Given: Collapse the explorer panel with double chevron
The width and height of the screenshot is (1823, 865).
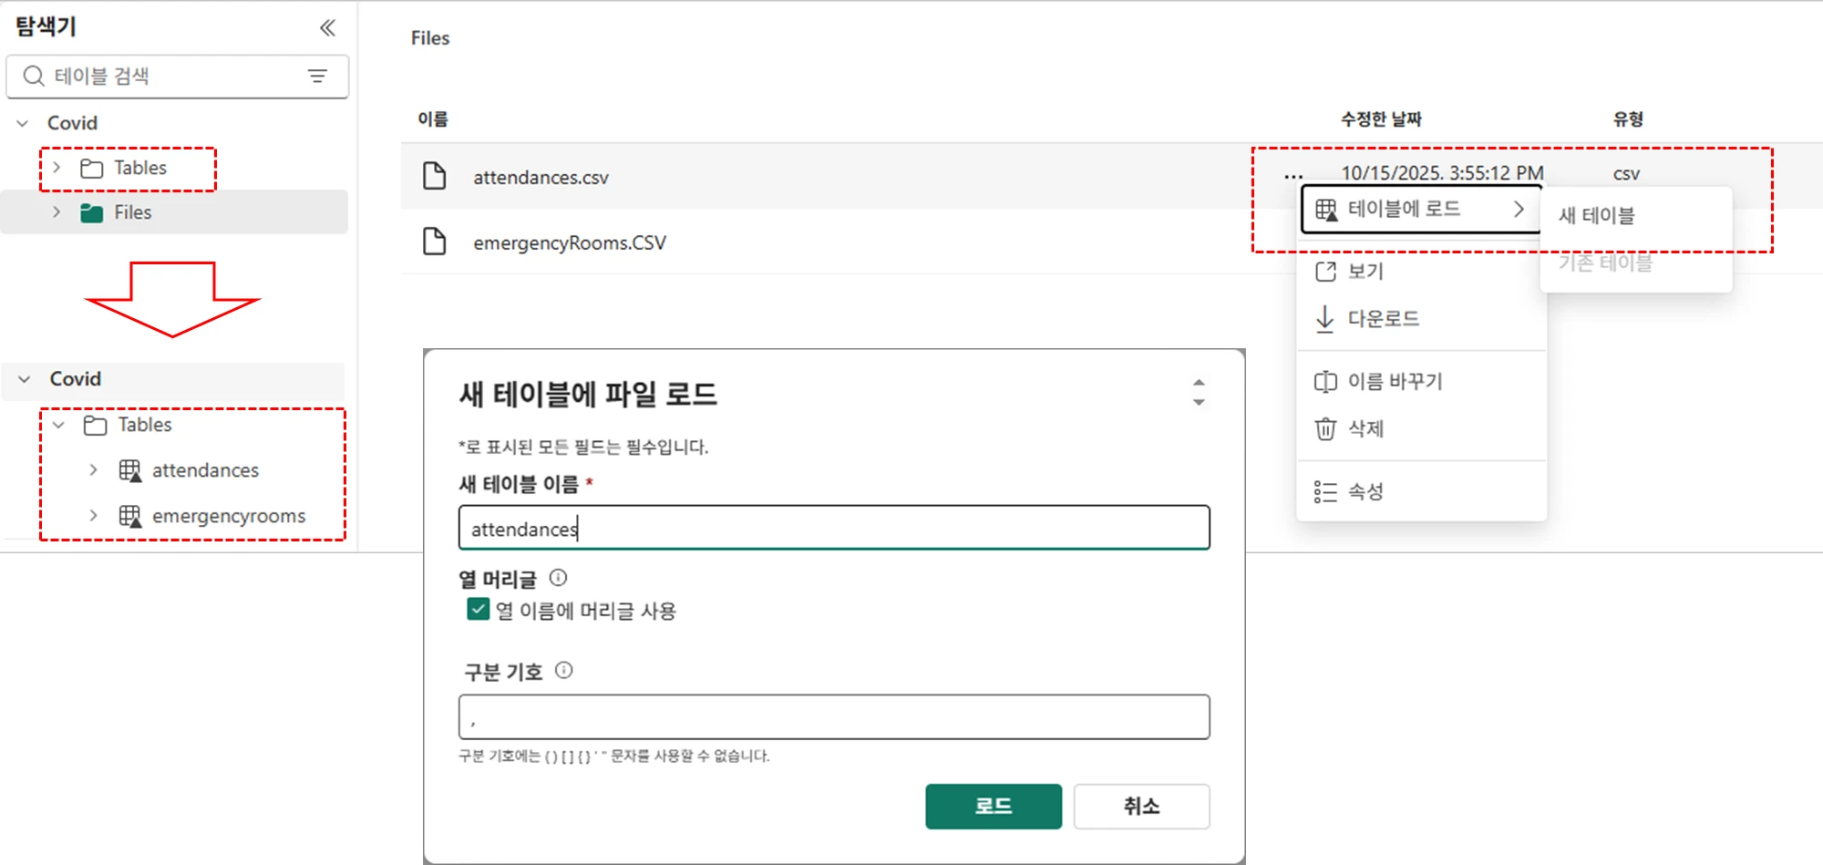Looking at the screenshot, I should pyautogui.click(x=327, y=28).
